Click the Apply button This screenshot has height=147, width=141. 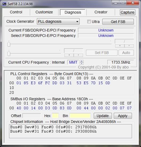tap(123, 116)
